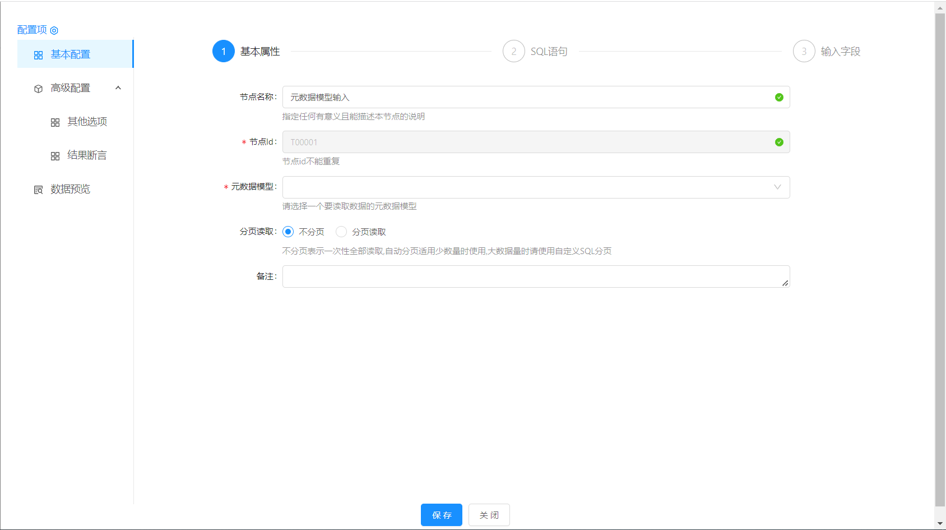Click the 节点名称 input field
Screen dimensions: 946x530
click(x=527, y=98)
